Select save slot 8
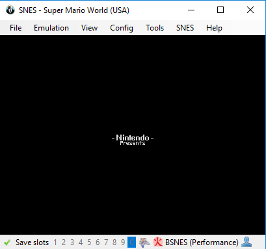Screen dimensions: 266x249 click(x=114, y=242)
